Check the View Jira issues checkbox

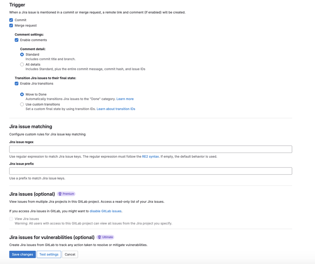click(x=11, y=219)
